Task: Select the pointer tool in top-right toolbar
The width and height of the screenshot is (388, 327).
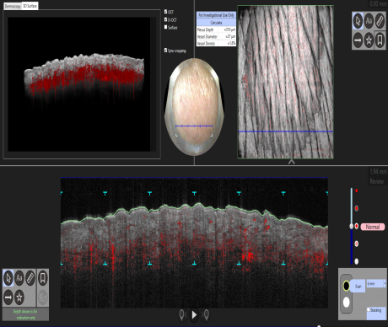Action: click(358, 21)
